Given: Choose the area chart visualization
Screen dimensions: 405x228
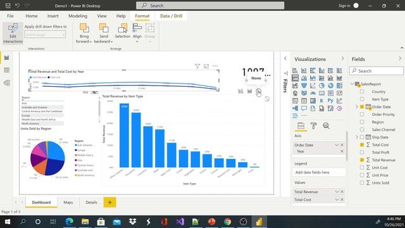Looking at the screenshot, I should coord(304,78).
